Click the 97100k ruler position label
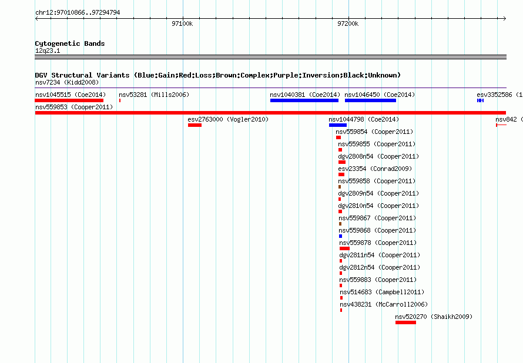 coord(182,23)
